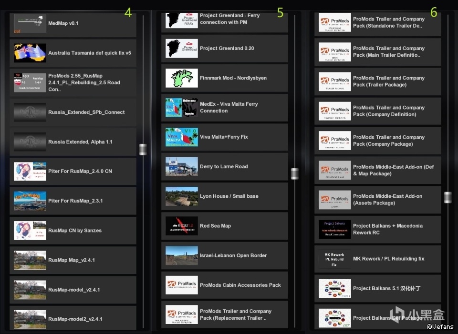458x334 pixels.
Task: Select the 'RusMap-model_v2.4.1' row
Action: [x=73, y=290]
